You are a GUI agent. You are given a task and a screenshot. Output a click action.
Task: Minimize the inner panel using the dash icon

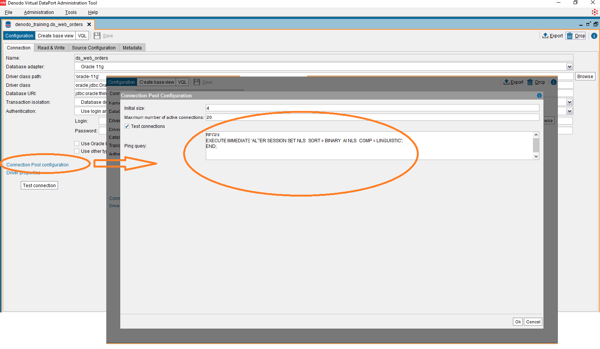pyautogui.click(x=581, y=25)
